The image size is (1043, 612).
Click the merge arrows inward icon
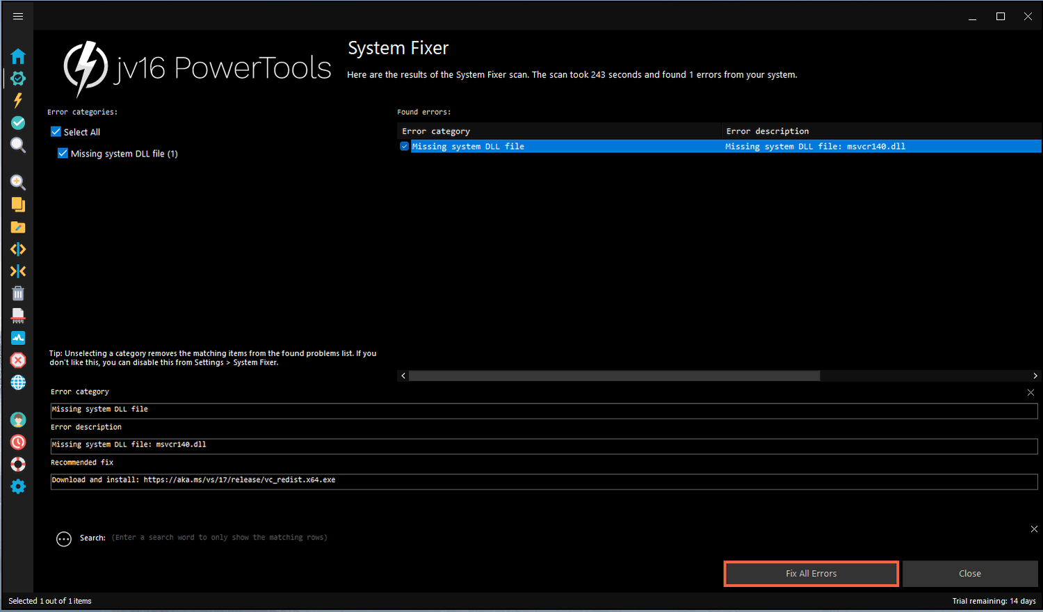point(18,271)
